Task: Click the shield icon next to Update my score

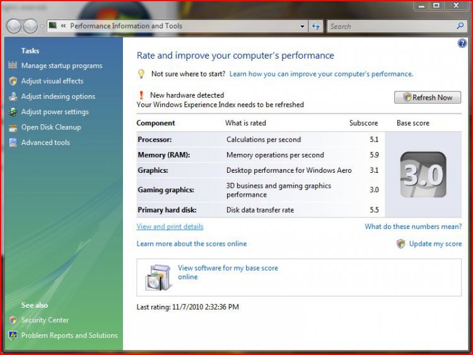Action: [400, 243]
